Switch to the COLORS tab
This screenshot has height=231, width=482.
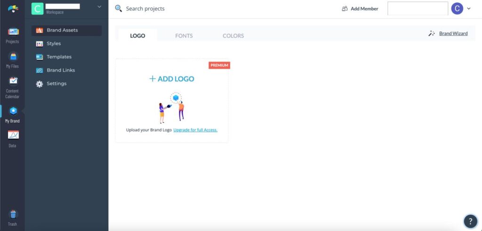point(233,36)
